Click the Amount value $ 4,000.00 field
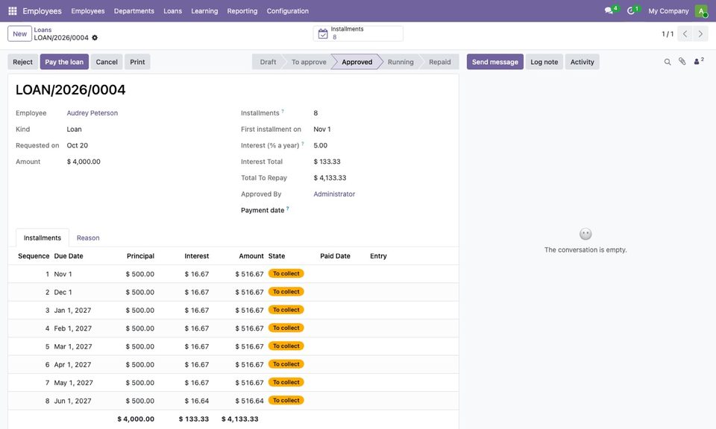The image size is (716, 429). pyautogui.click(x=84, y=162)
